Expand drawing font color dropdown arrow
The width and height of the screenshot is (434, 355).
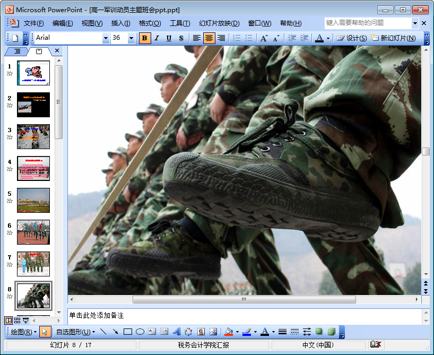coord(273,332)
